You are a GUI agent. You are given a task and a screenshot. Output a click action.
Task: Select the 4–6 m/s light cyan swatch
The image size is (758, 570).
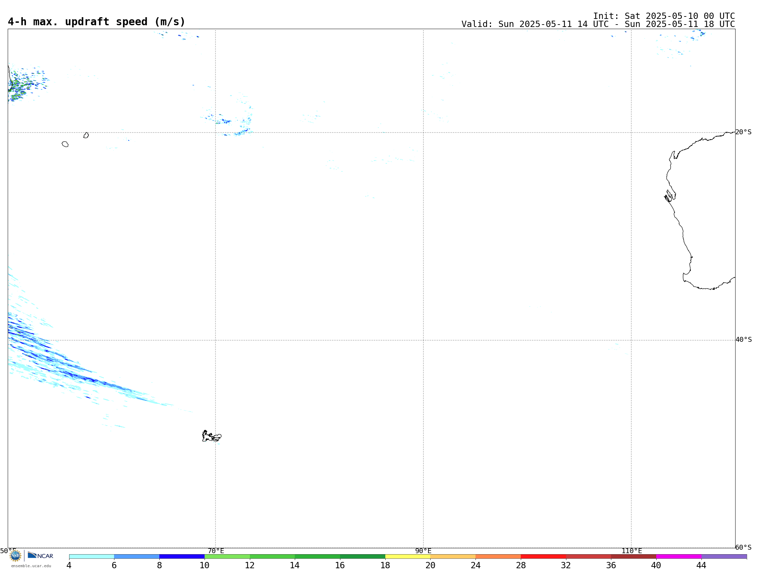coord(92,556)
